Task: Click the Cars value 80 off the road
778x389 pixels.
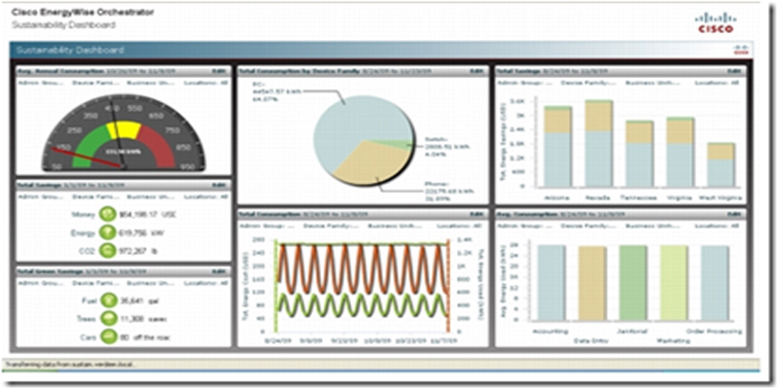Action: (x=144, y=336)
